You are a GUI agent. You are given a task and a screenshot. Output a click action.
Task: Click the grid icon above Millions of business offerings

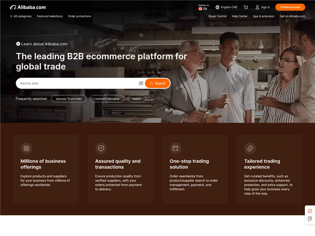click(26, 148)
